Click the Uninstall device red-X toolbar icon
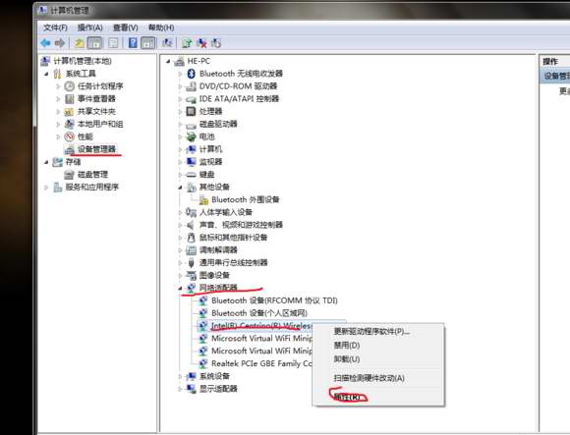Viewport: 570px width, 435px height. coord(201,43)
